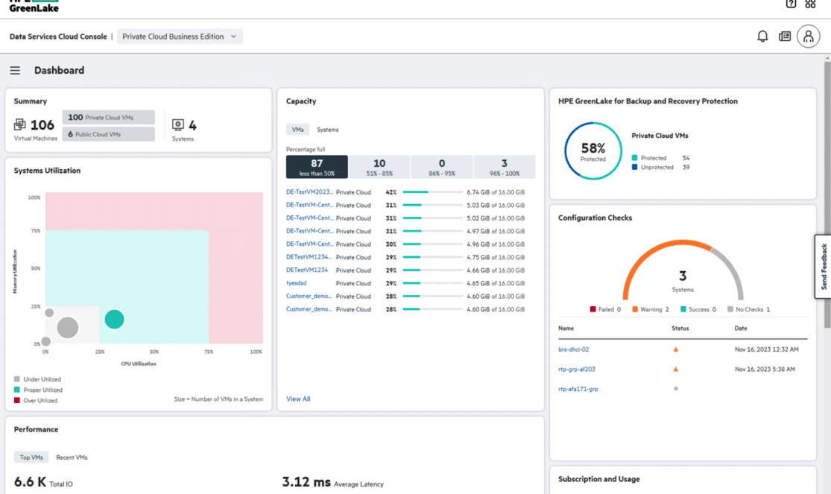Open the brs-dhci-02 system link
831x494 pixels.
click(x=573, y=349)
